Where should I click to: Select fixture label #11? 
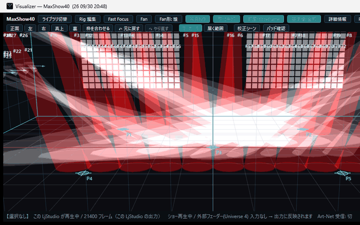pyautogui.click(x=53, y=36)
